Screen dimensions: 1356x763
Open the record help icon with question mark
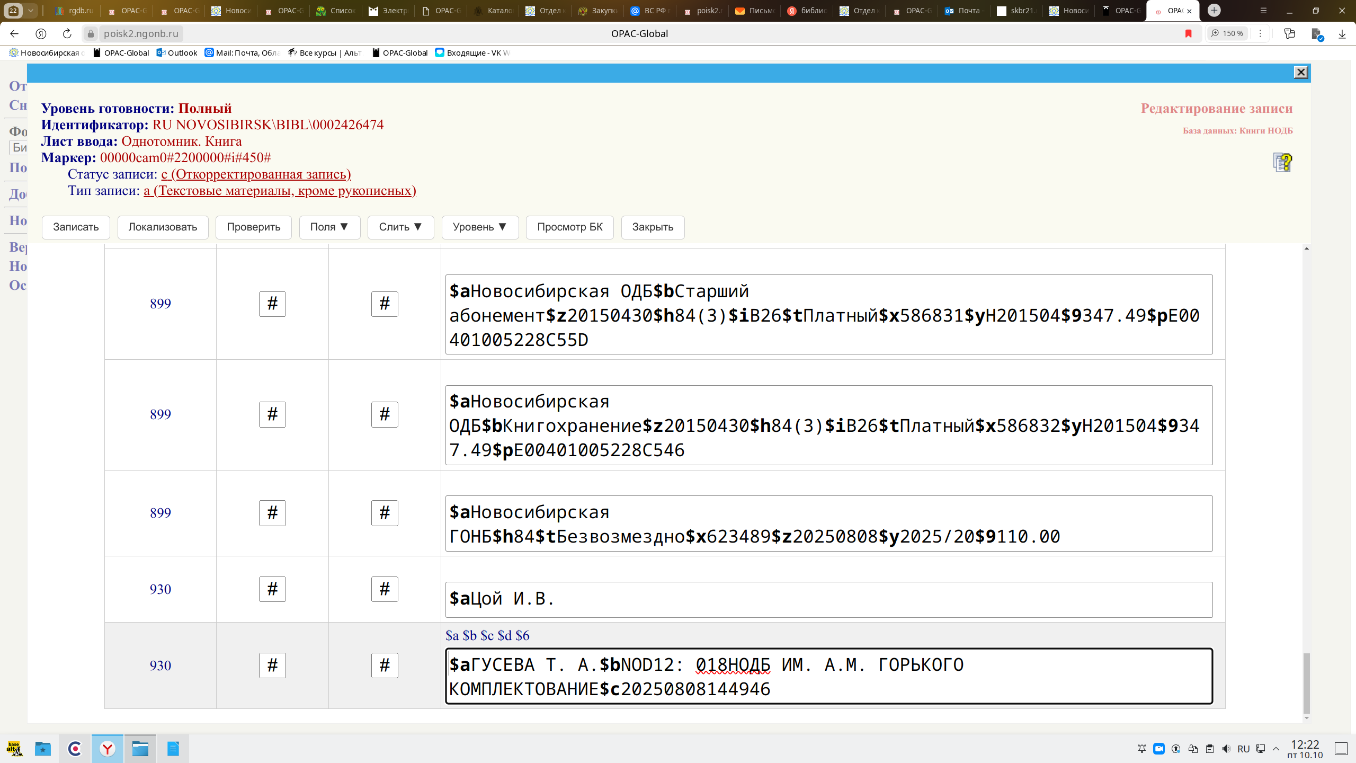click(x=1282, y=162)
